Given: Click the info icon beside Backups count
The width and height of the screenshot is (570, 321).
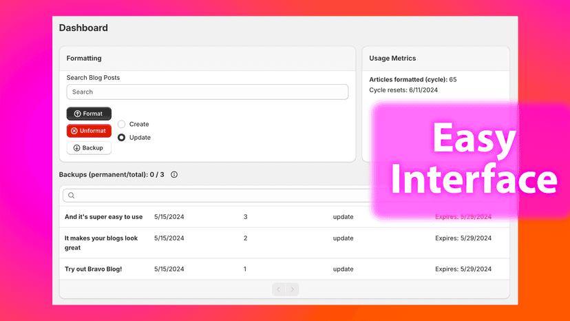Looking at the screenshot, I should point(174,175).
